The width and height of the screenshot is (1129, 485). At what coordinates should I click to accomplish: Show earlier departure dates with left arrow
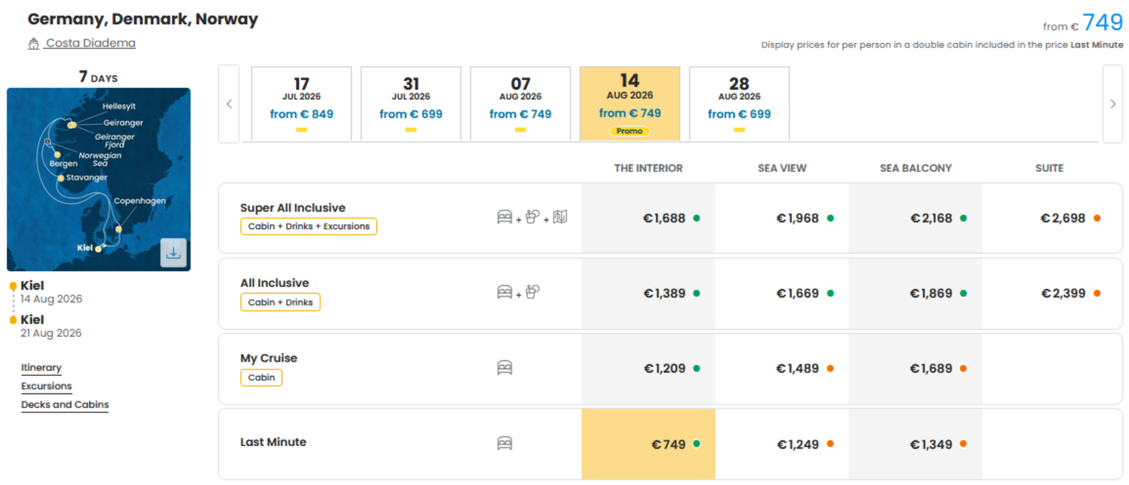229,104
